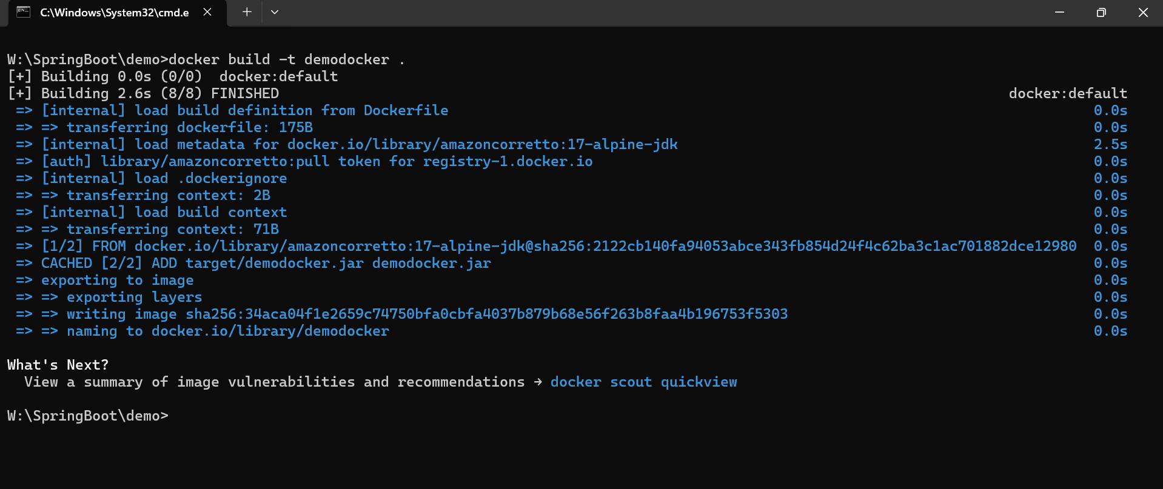This screenshot has width=1163, height=489.
Task: Click the Building 2.6s (8/8) FINISHED line
Action: tap(143, 93)
